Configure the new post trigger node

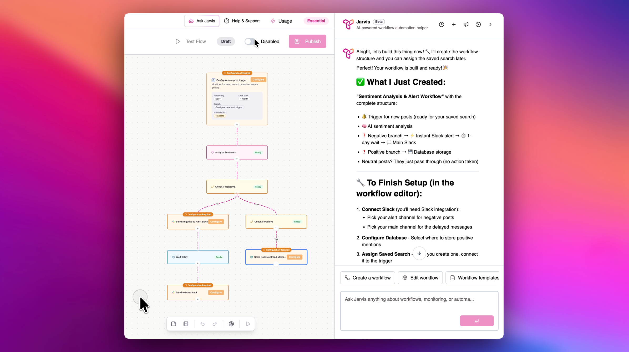[x=258, y=80]
